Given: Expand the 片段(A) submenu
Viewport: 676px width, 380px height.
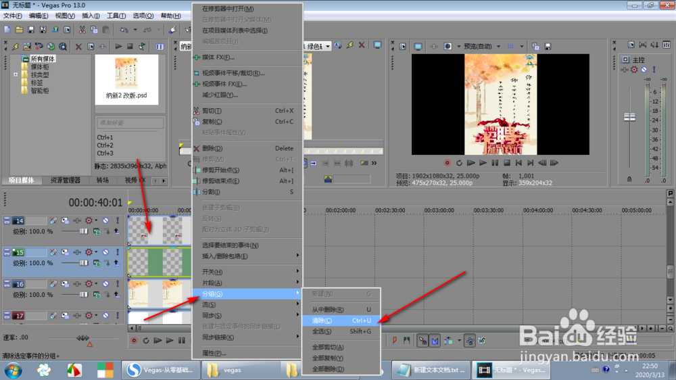Looking at the screenshot, I should [x=247, y=283].
